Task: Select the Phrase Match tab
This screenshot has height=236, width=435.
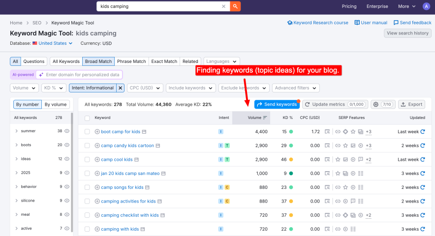Action: coord(131,61)
